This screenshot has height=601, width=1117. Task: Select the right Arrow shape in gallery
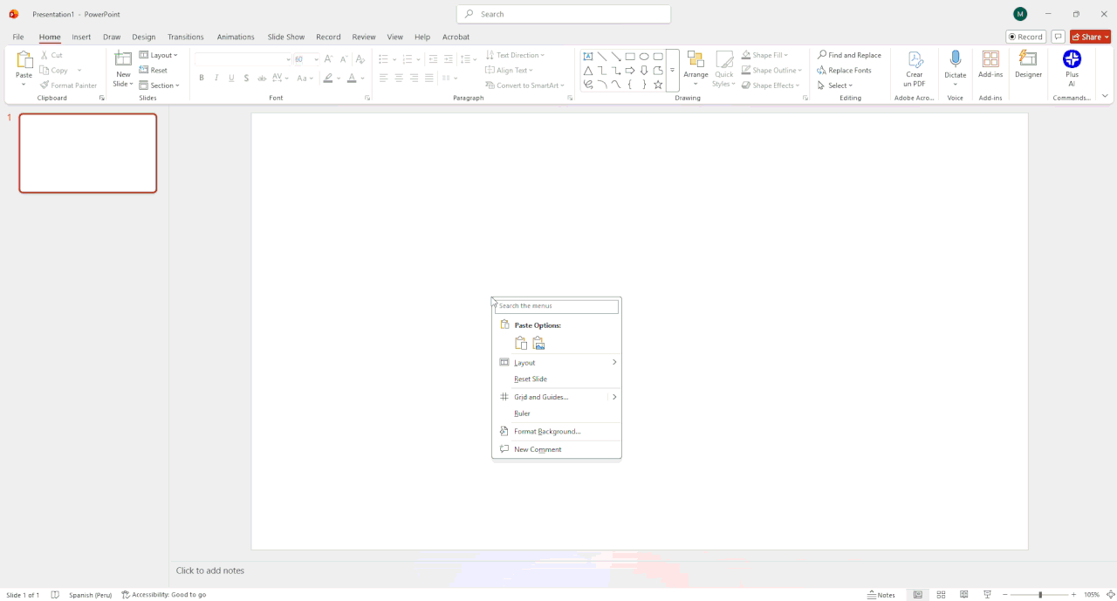pos(630,71)
